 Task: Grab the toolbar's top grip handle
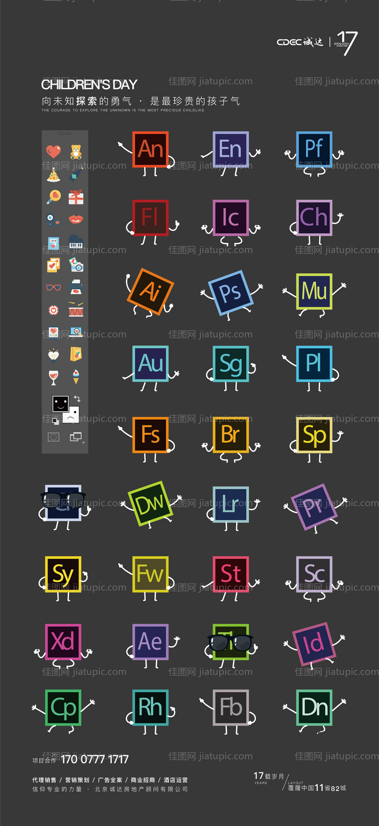pos(64,133)
